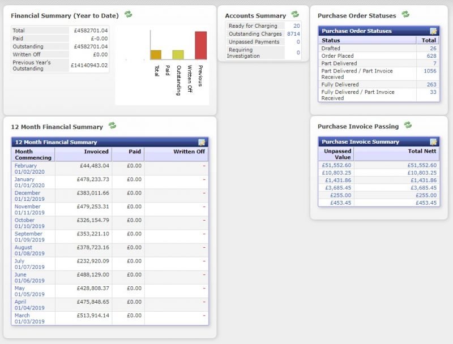Viewport: 453px width, 344px height.
Task: Open Drafted purchase orders total 26
Action: pyautogui.click(x=433, y=48)
